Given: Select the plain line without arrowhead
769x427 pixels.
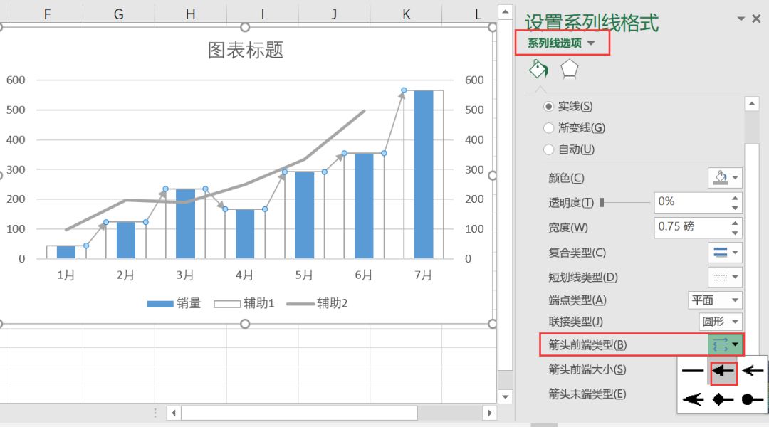Looking at the screenshot, I should pyautogui.click(x=692, y=369).
